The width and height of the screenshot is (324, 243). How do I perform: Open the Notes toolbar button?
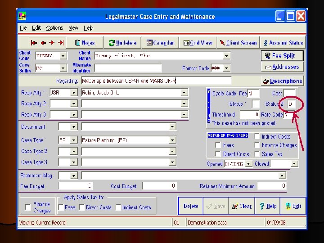[x=85, y=43]
